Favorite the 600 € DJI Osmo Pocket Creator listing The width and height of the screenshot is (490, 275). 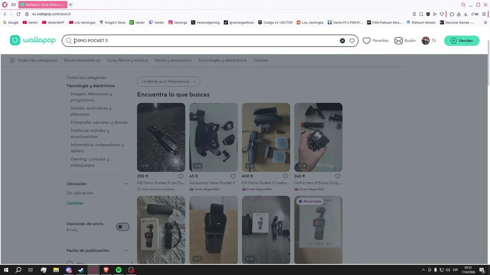(286, 176)
